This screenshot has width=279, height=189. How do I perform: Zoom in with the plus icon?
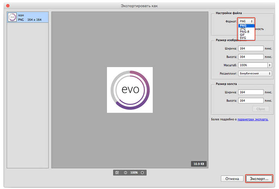click(142, 173)
